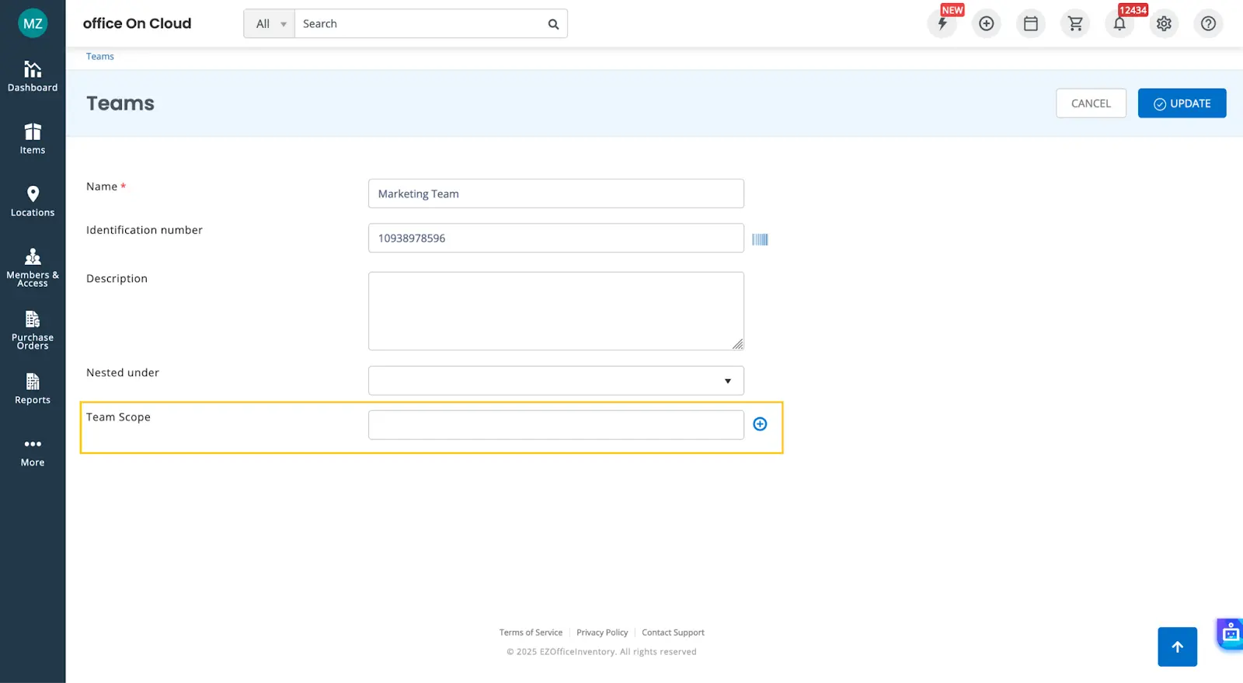1243x683 pixels.
Task: Open Members & Access in sidebar
Action: tap(33, 267)
